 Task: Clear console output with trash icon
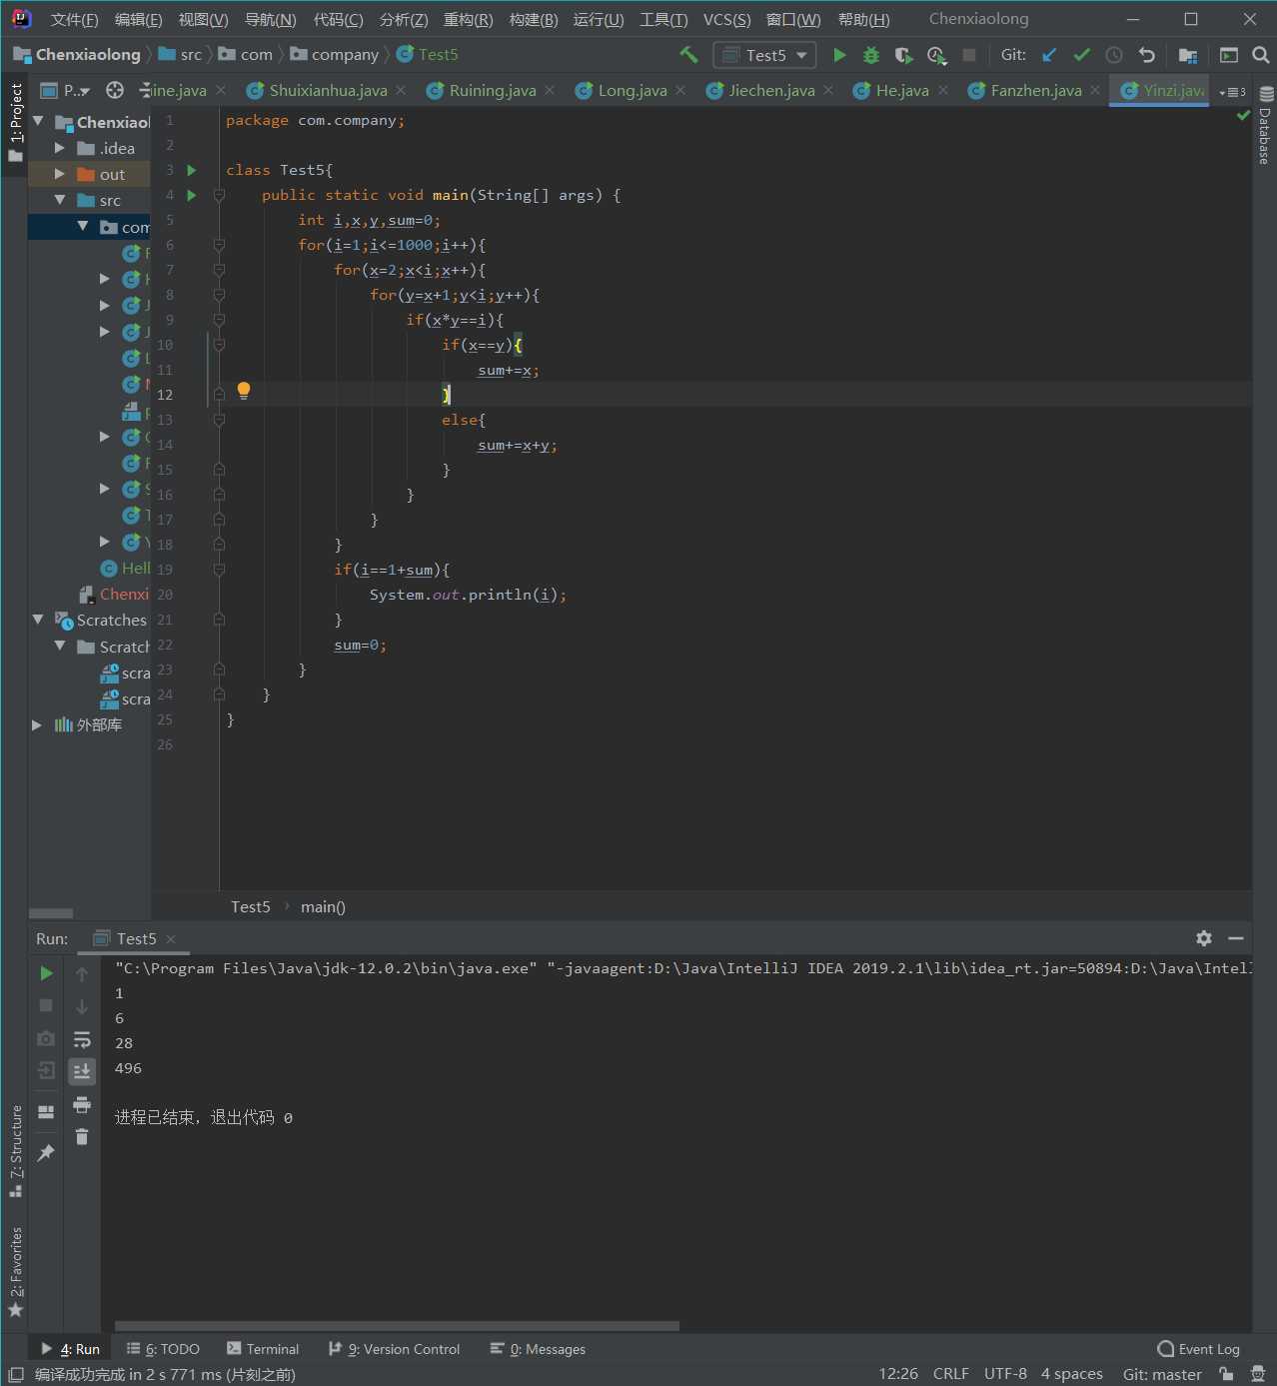click(x=82, y=1137)
